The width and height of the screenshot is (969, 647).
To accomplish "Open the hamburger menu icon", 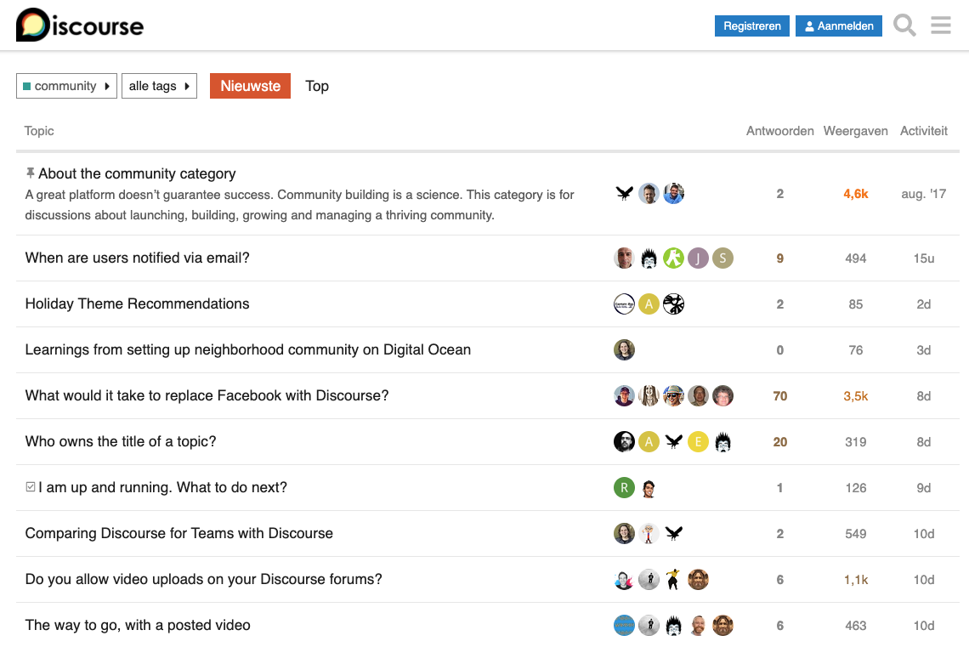I will pyautogui.click(x=941, y=26).
